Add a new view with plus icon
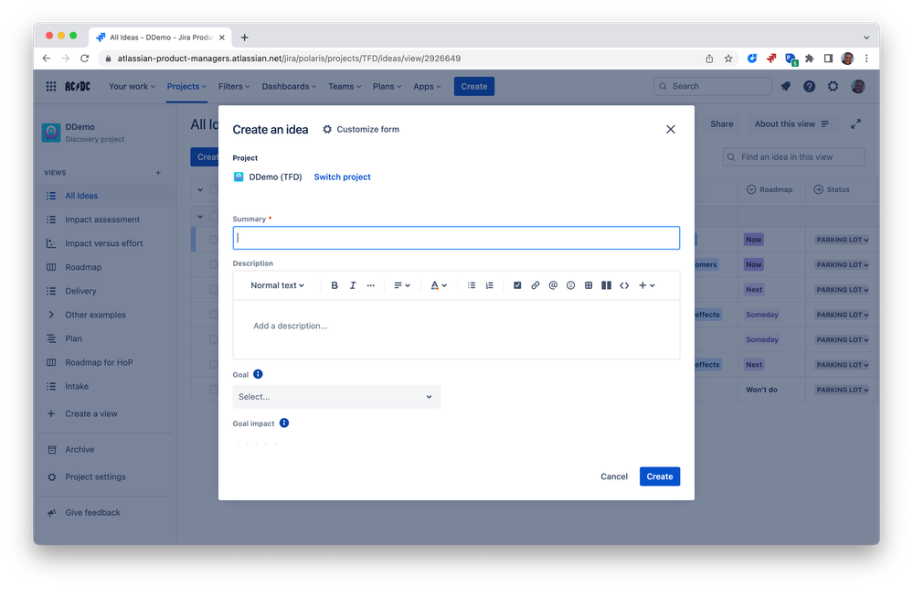The width and height of the screenshot is (913, 589). 158,173
